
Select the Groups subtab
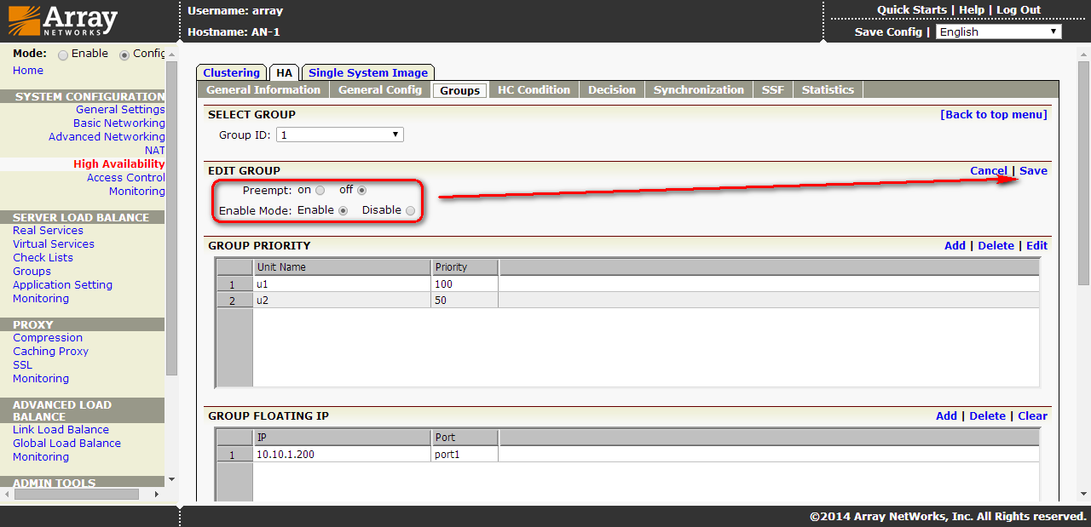click(x=460, y=90)
